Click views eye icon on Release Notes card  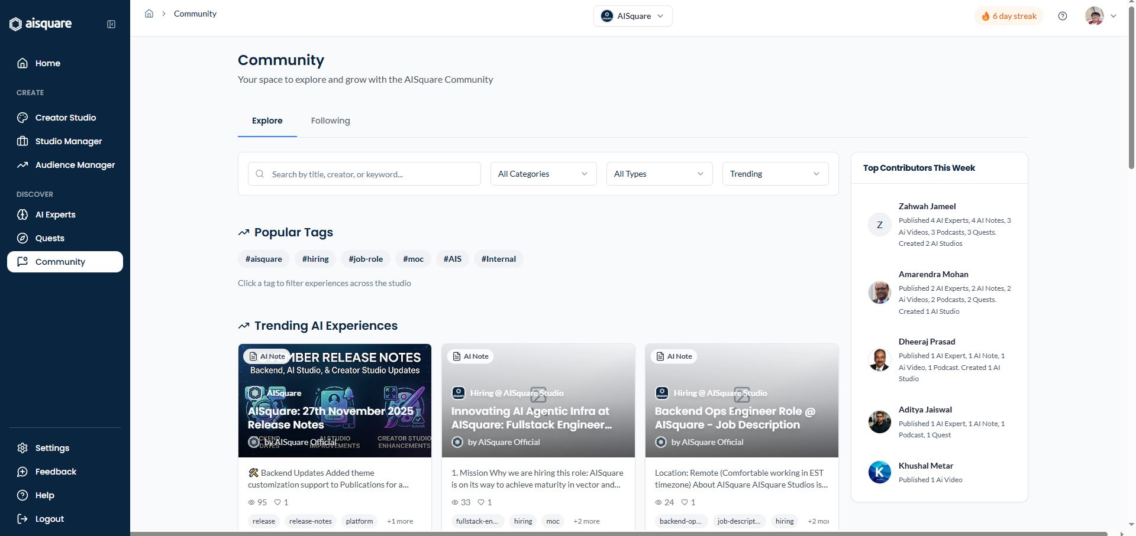coord(251,502)
